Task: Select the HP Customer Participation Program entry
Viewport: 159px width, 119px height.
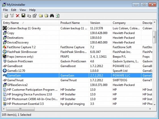Action: 77,89
